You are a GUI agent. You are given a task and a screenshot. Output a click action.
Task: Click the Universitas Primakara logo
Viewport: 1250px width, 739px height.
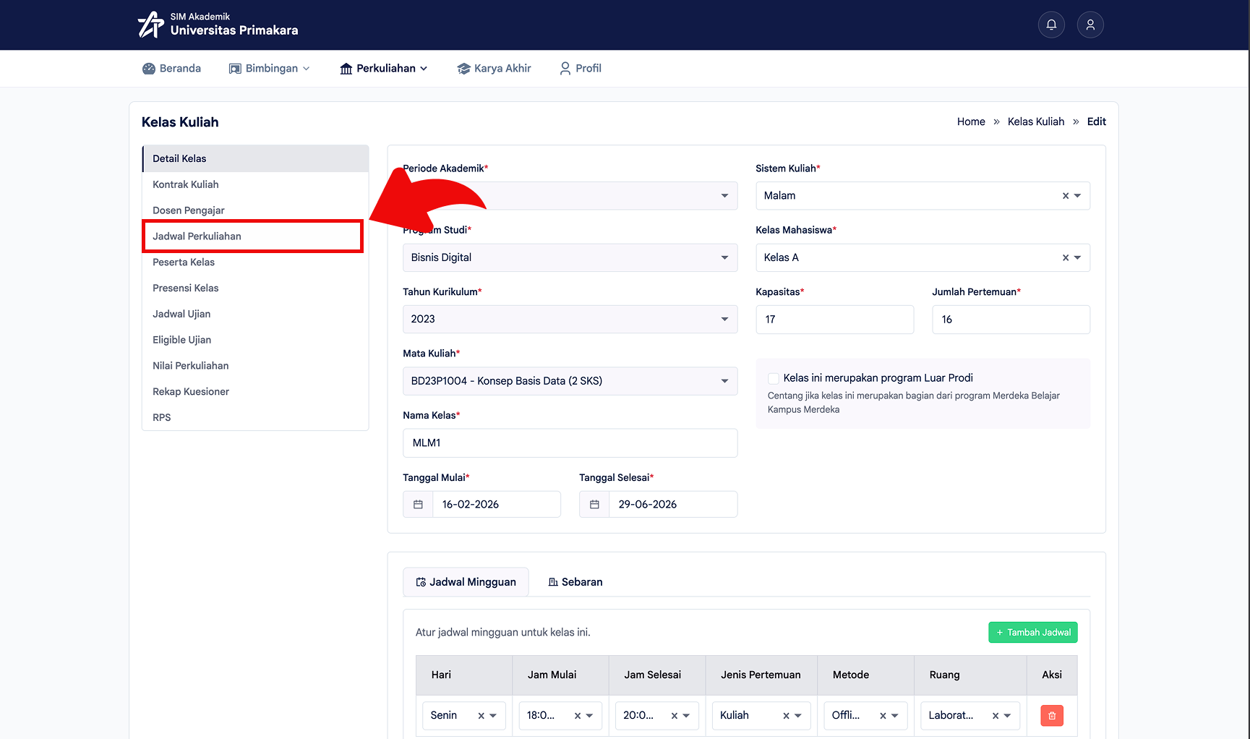tap(218, 25)
